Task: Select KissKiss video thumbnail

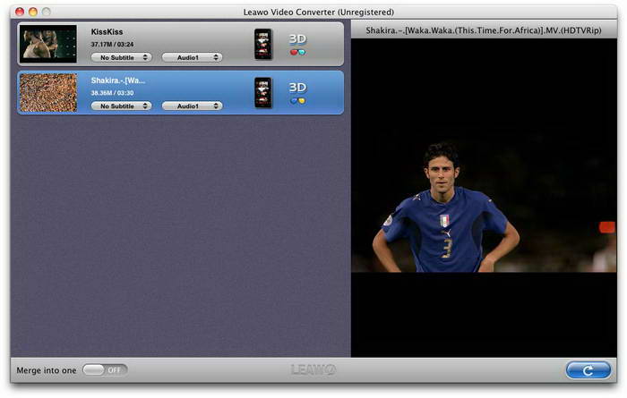Action: tap(48, 44)
